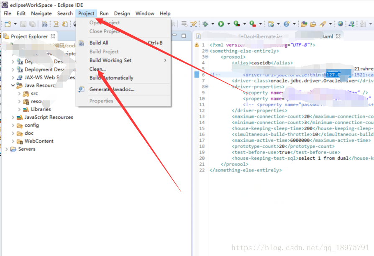
Task: Collapse the fold toggle at line 2
Action: point(207,51)
